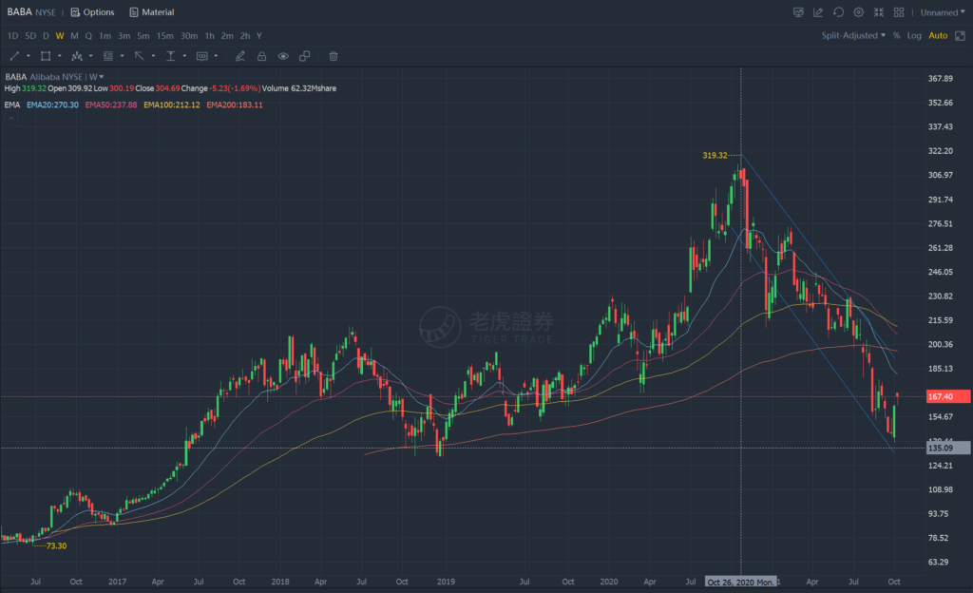Switch to 15m timeframe

(165, 36)
